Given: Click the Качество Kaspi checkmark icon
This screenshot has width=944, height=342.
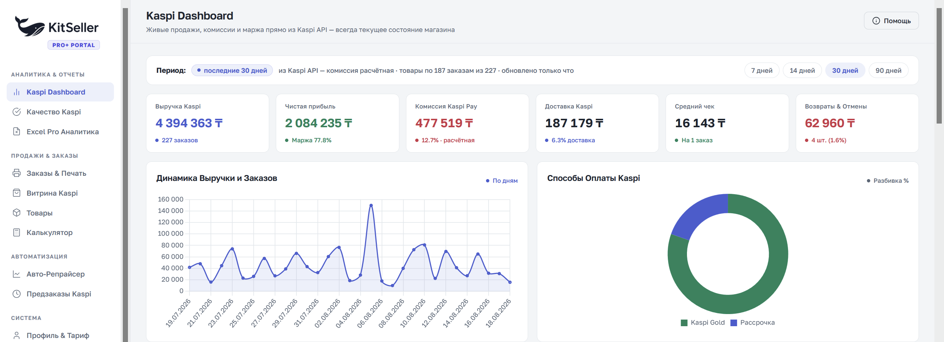Looking at the screenshot, I should (17, 112).
